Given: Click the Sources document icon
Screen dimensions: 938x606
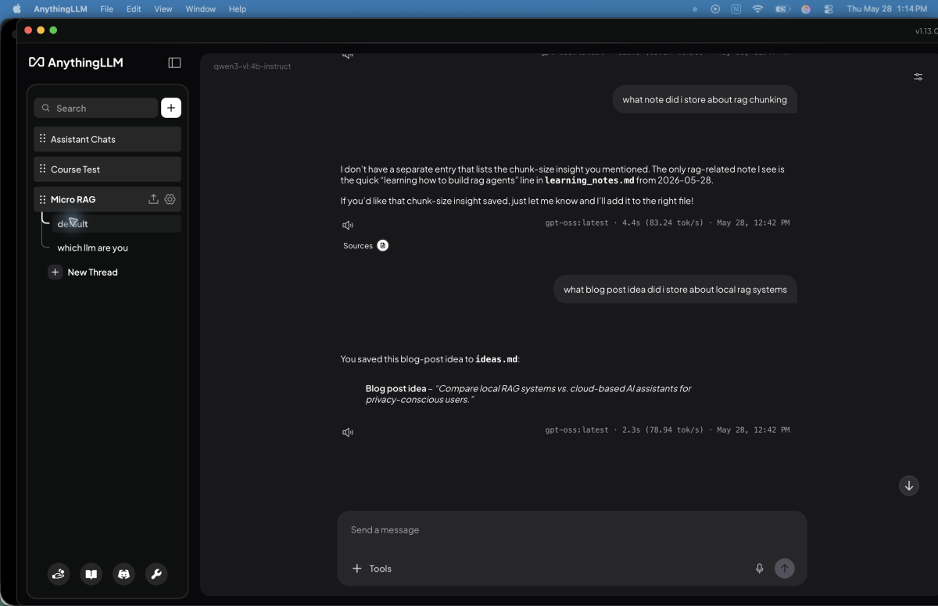Looking at the screenshot, I should pyautogui.click(x=383, y=245).
